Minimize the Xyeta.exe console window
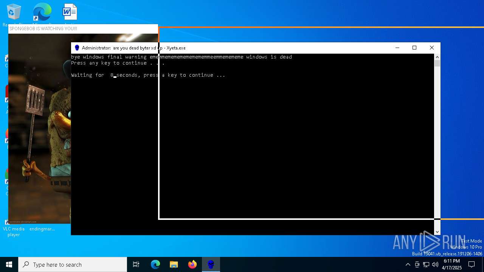Image resolution: width=484 pixels, height=272 pixels. pos(397,48)
